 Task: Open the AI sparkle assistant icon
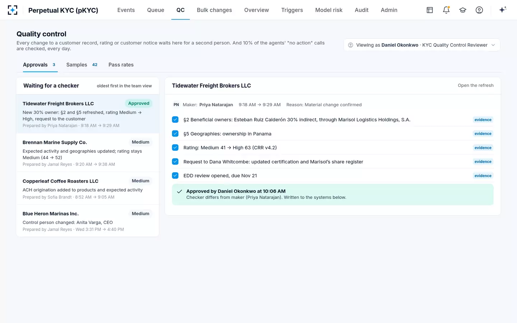pos(503,10)
